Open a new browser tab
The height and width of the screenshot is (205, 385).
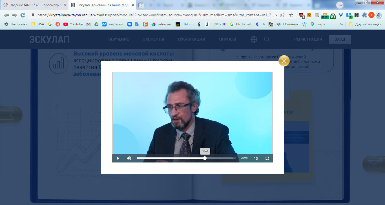[x=141, y=5]
